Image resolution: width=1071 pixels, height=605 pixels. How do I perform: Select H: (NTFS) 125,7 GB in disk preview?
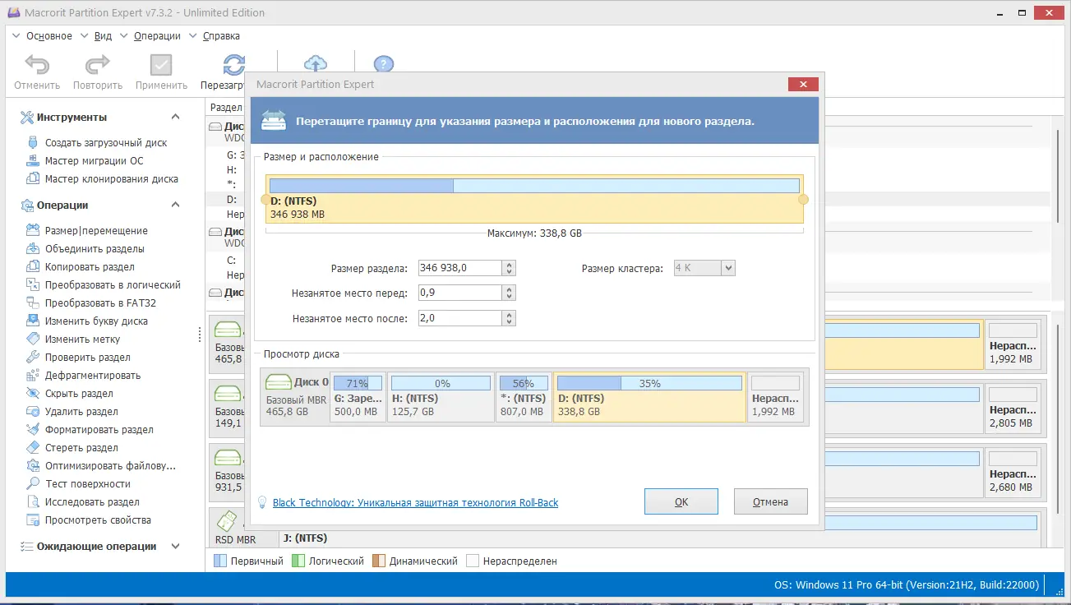pos(441,397)
